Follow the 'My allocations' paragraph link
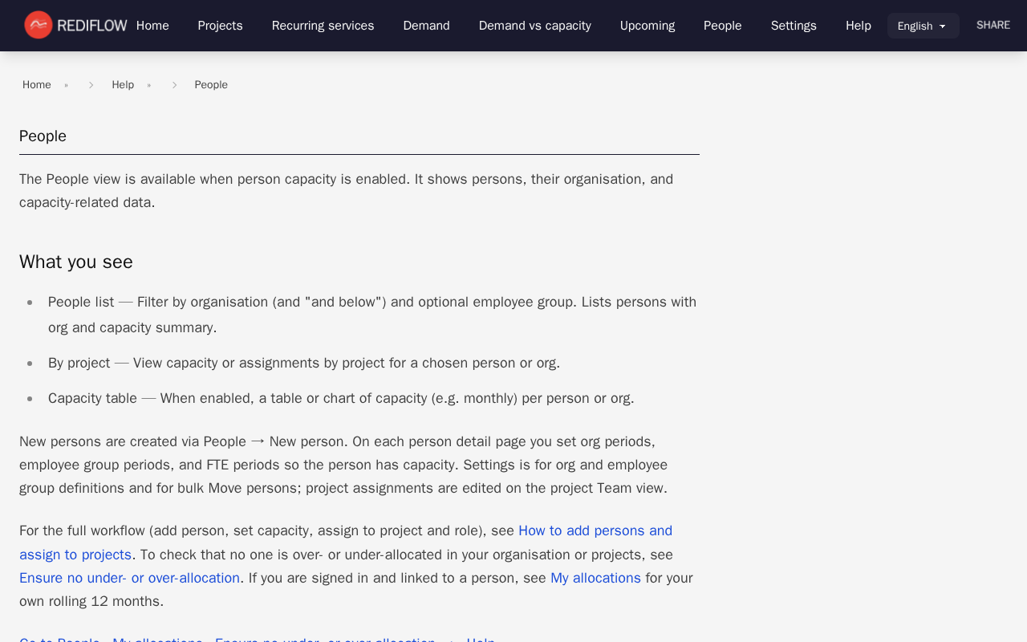The image size is (1027, 642). [x=595, y=578]
